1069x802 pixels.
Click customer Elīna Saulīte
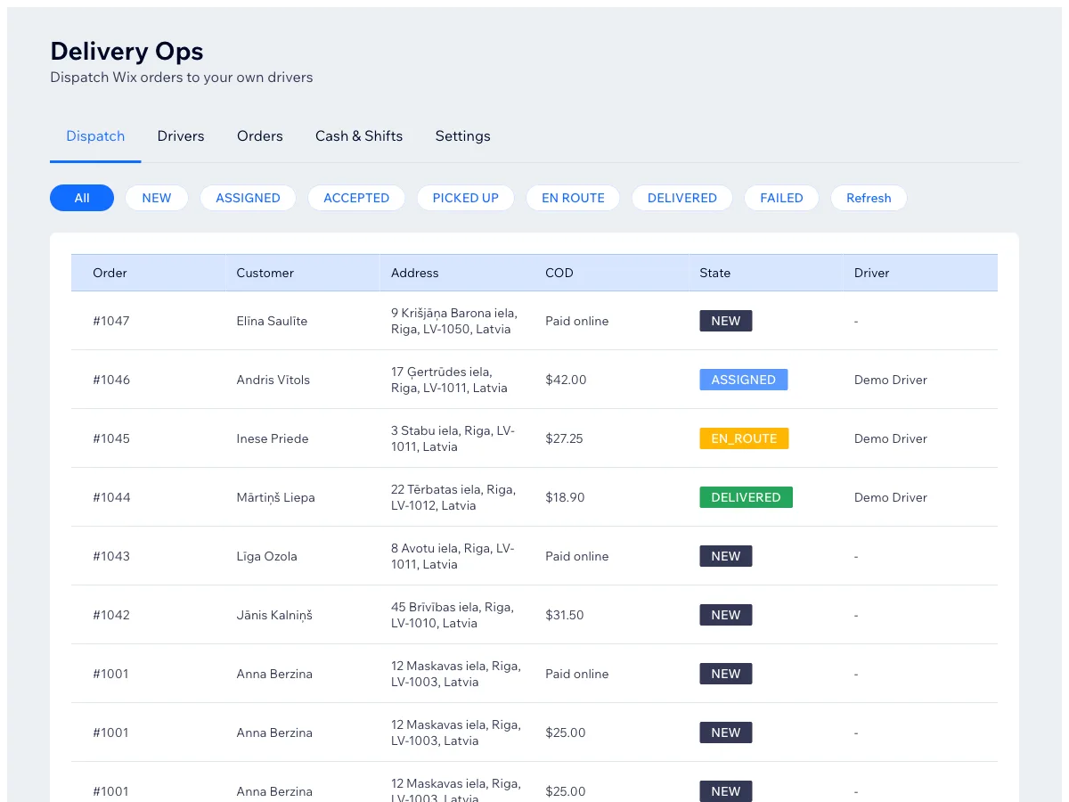272,321
